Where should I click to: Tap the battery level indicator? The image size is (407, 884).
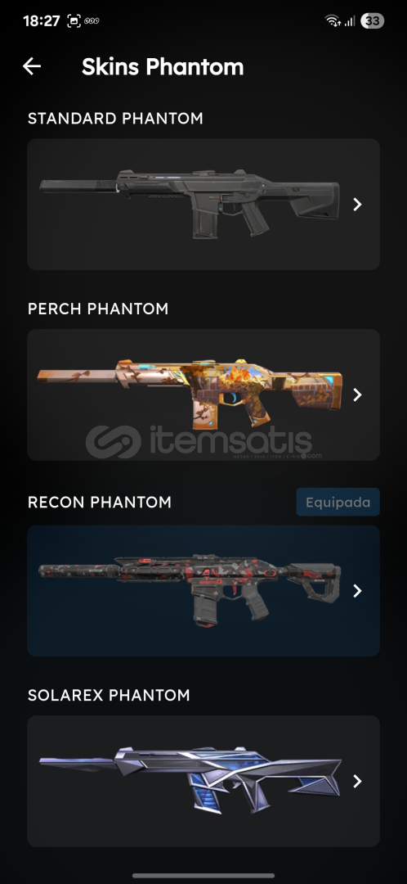(x=372, y=21)
